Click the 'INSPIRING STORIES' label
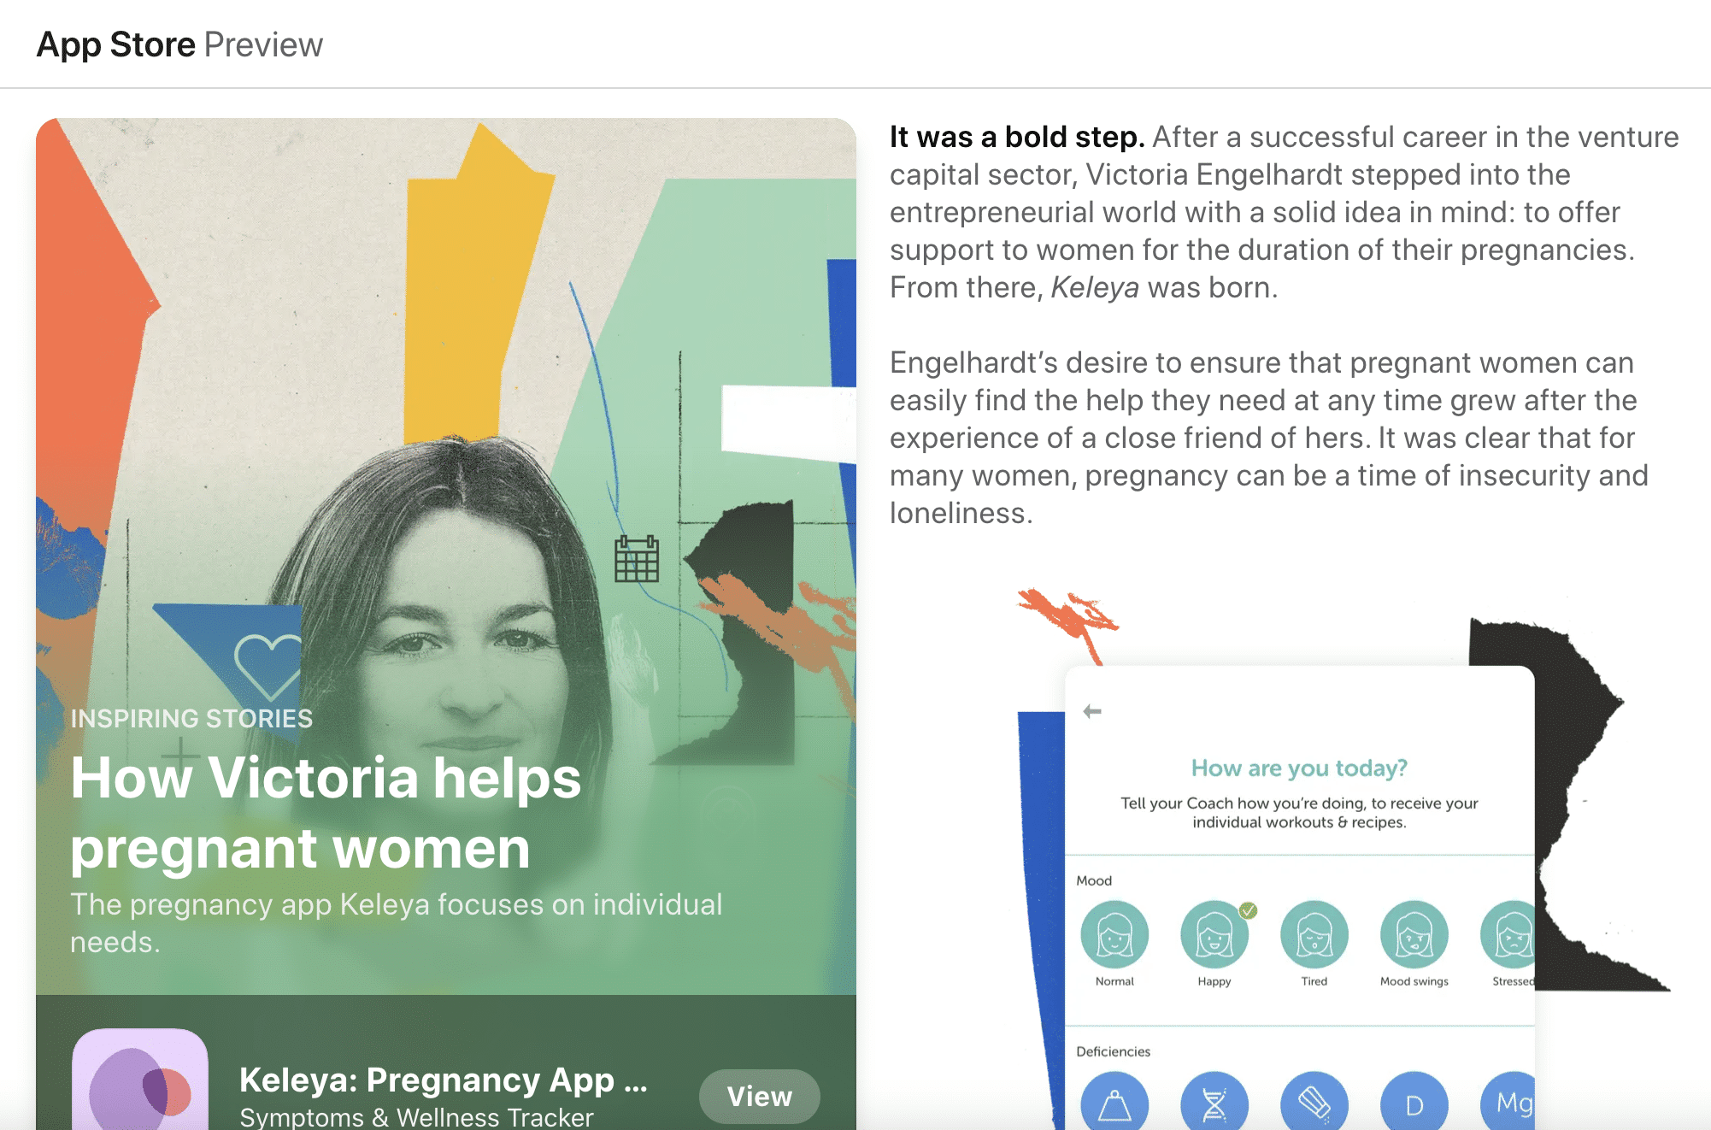This screenshot has width=1711, height=1130. (191, 719)
